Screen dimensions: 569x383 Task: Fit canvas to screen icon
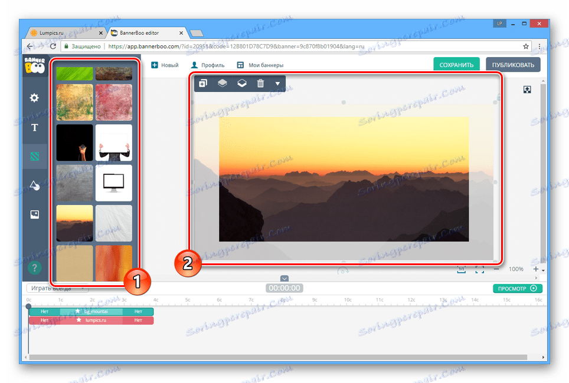(480, 270)
